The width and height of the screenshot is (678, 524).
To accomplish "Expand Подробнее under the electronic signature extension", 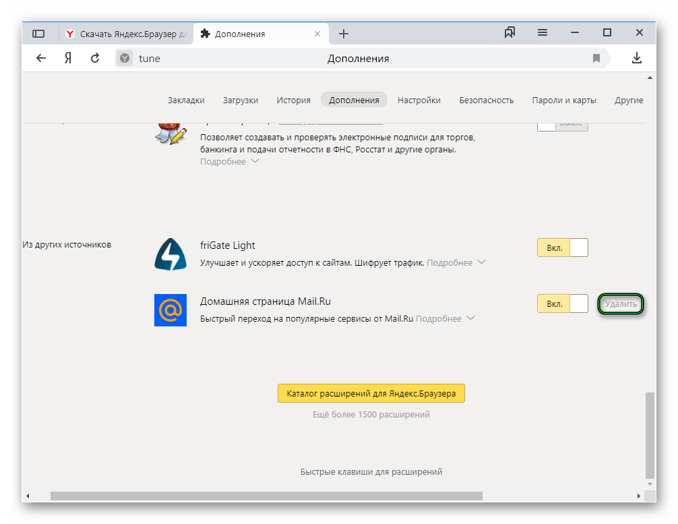I will coord(229,161).
